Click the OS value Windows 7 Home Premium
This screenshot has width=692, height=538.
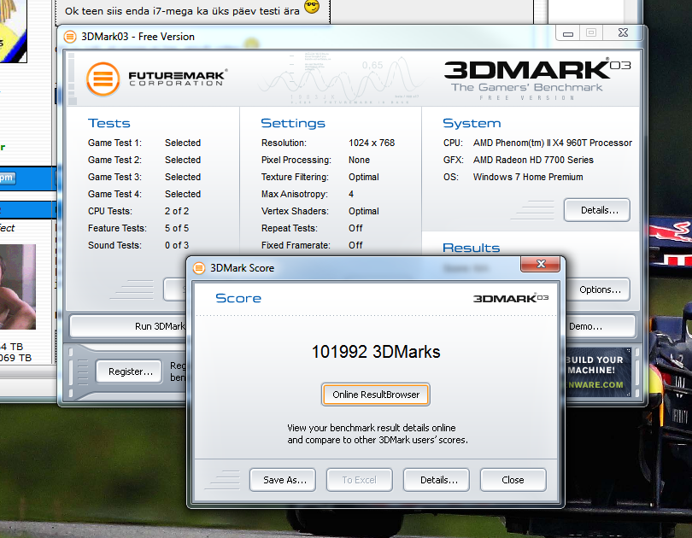[x=528, y=177]
